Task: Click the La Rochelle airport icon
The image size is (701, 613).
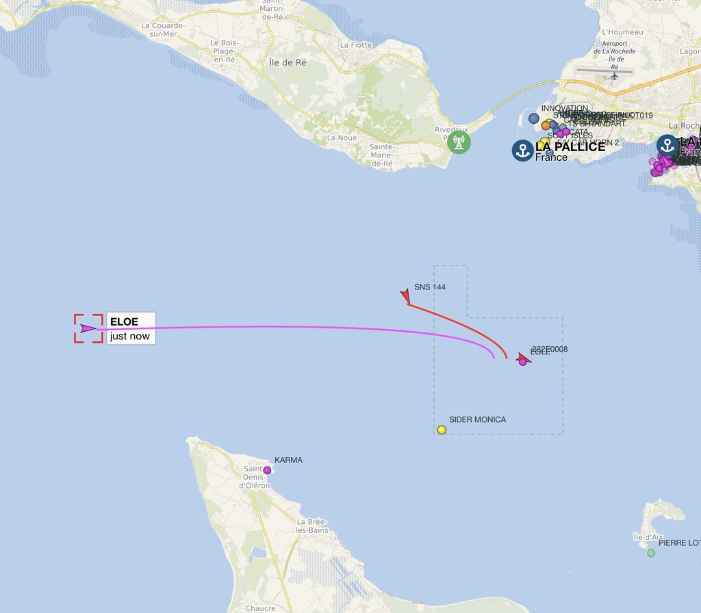Action: [615, 77]
